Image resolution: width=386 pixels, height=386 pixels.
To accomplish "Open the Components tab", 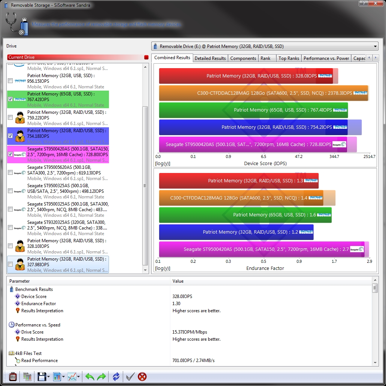I will (243, 58).
